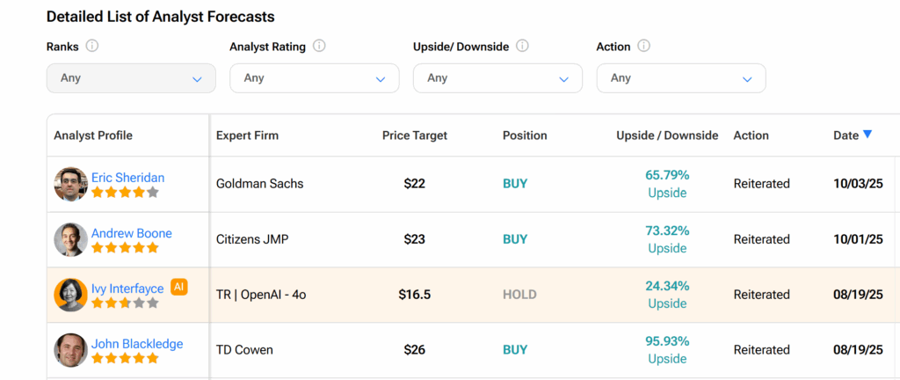Expand the Analyst Rating dropdown
The width and height of the screenshot is (900, 380).
314,78
